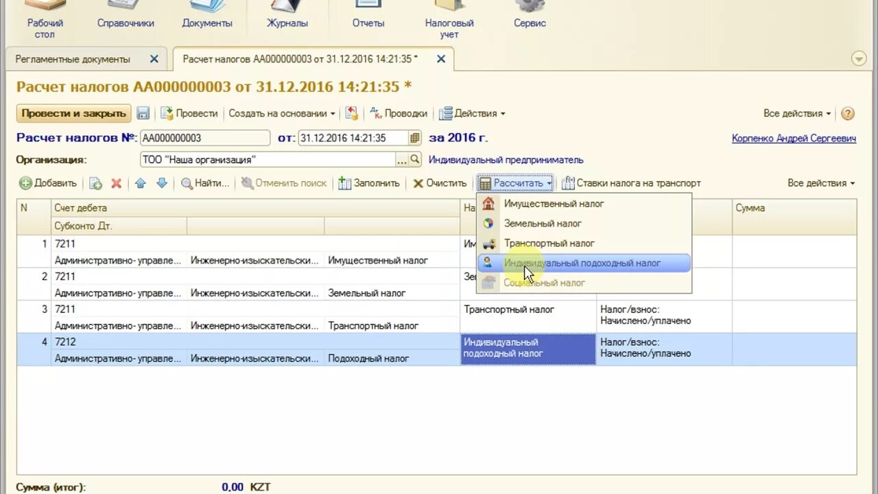Open the Корпенко Андрей Сергеевич link
Image resolution: width=878 pixels, height=494 pixels.
[x=794, y=138]
